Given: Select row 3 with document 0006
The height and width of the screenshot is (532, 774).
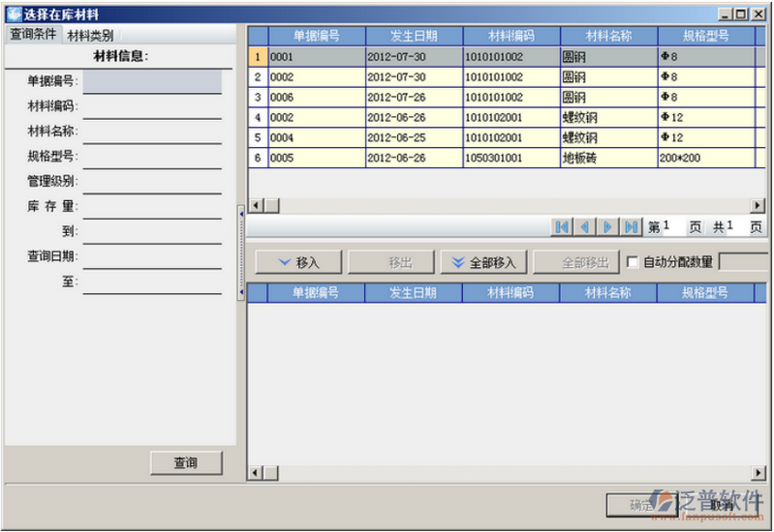Looking at the screenshot, I should click(317, 98).
